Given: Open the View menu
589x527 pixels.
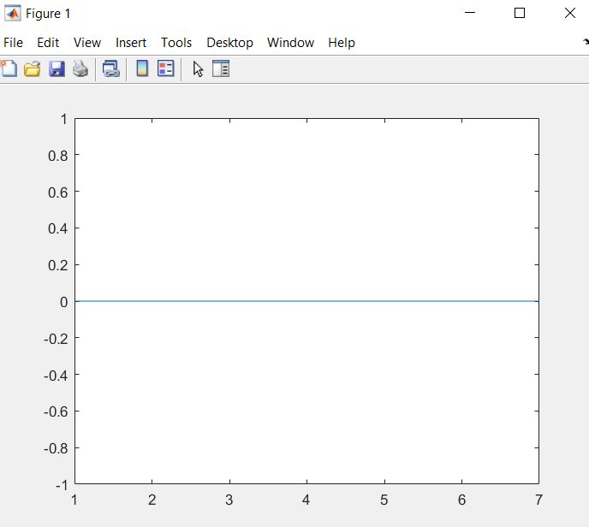Looking at the screenshot, I should pyautogui.click(x=87, y=43).
